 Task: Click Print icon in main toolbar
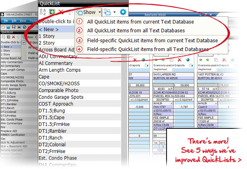[x=19, y=27]
